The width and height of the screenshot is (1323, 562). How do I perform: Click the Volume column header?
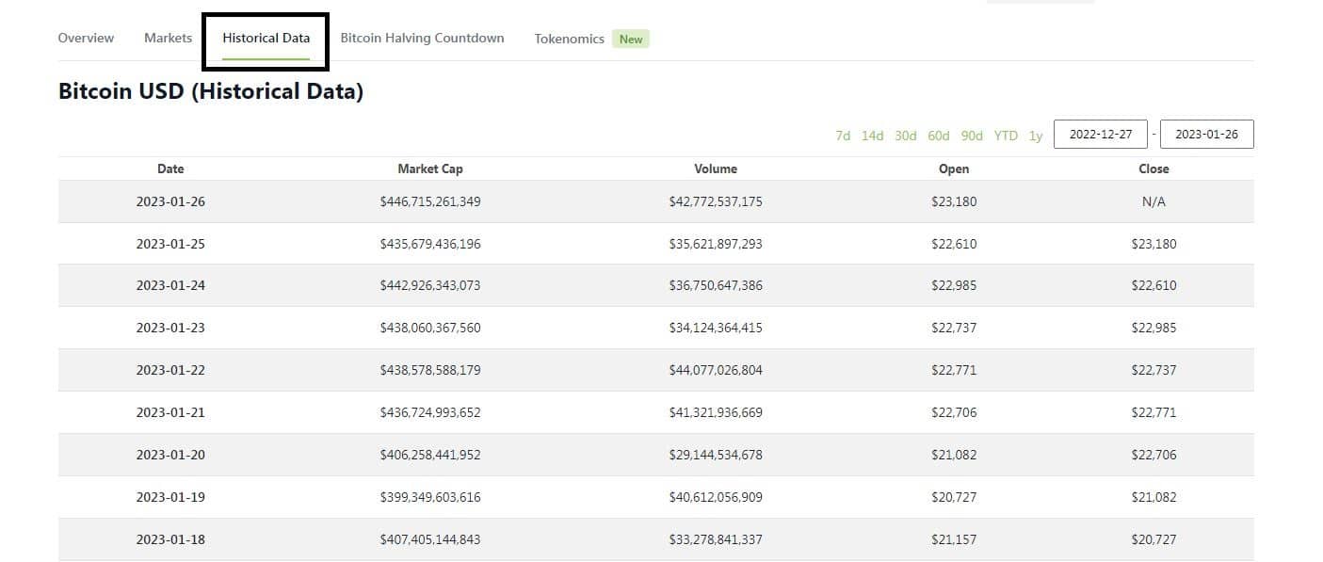716,169
